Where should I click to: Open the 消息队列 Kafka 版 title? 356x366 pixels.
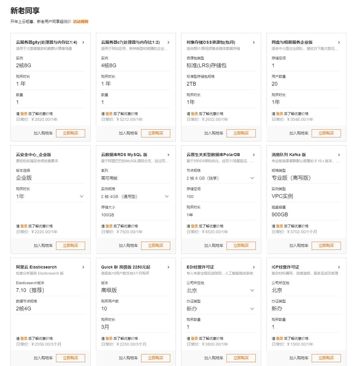[x=289, y=155]
